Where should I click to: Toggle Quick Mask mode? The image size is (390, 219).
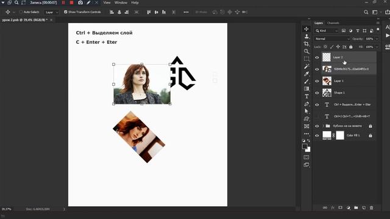click(307, 158)
